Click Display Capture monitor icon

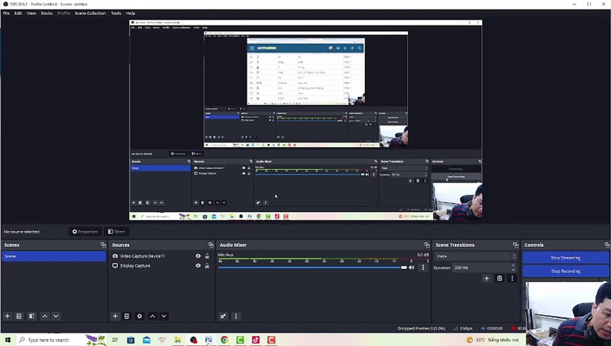115,265
